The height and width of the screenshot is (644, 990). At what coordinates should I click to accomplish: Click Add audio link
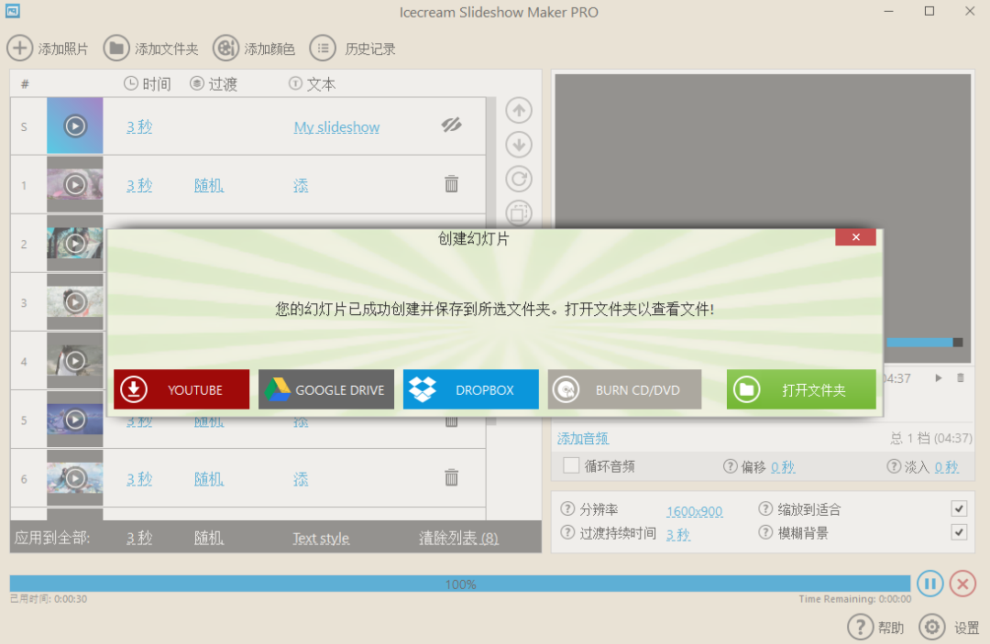(x=583, y=439)
